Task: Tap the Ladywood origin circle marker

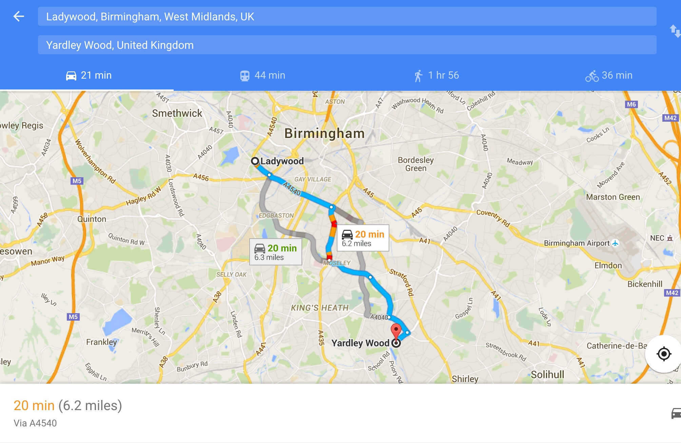Action: coord(255,161)
